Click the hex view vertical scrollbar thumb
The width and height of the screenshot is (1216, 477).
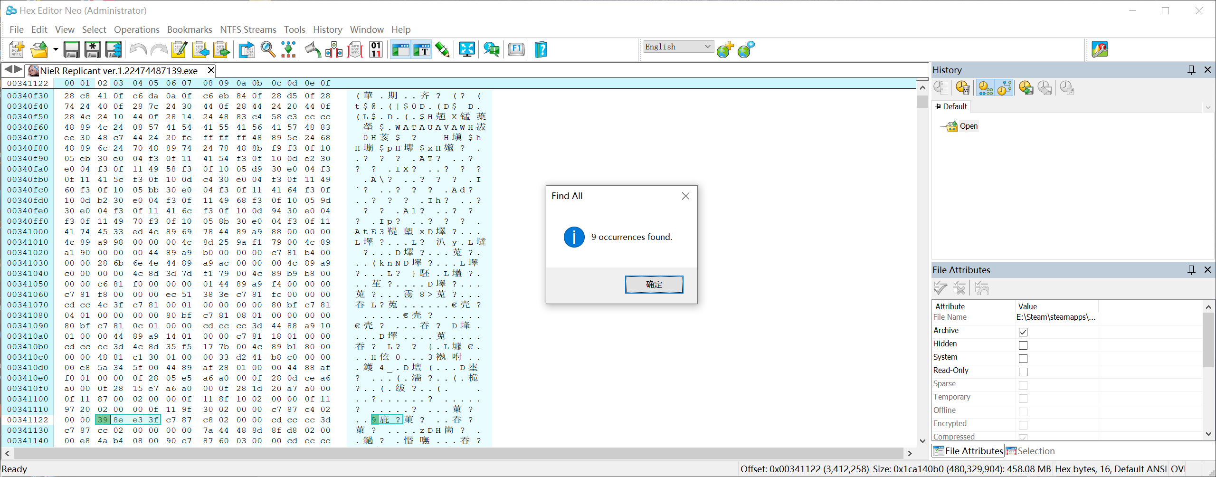[x=922, y=102]
